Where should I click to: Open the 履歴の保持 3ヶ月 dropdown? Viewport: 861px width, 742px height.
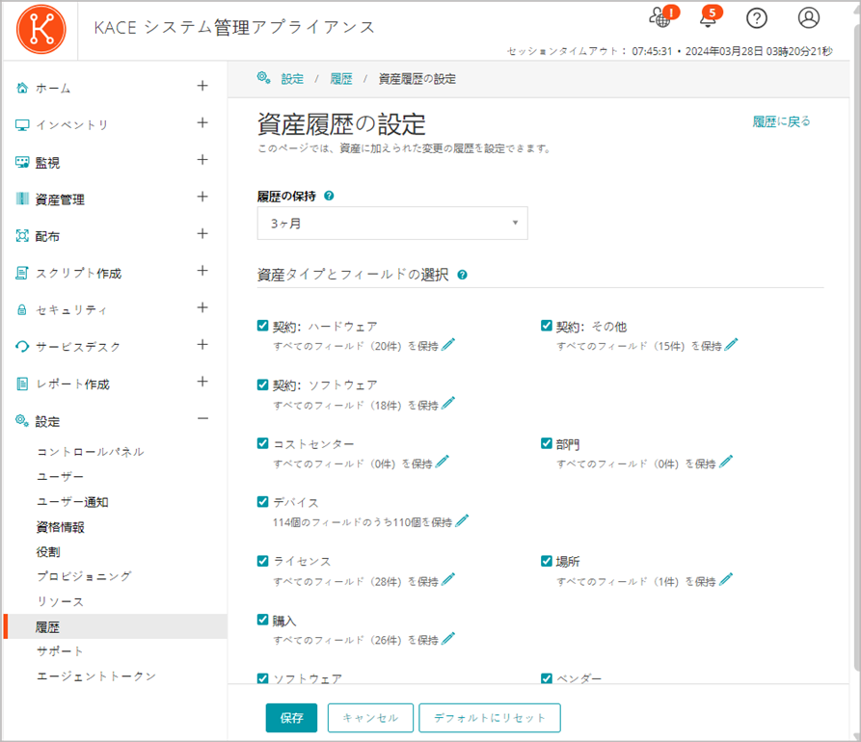[x=391, y=224]
